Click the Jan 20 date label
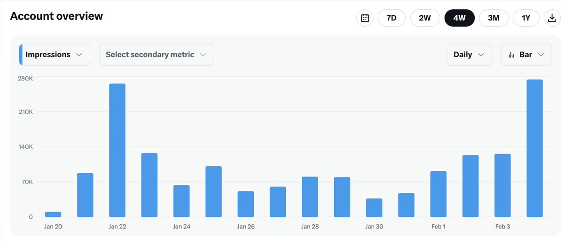 (x=53, y=227)
